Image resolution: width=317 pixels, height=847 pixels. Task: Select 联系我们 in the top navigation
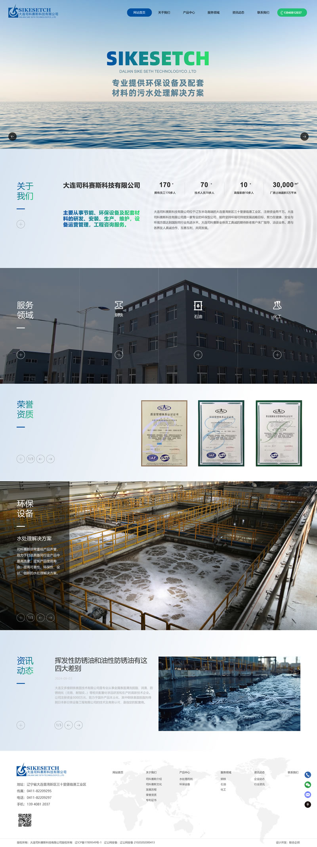pos(263,13)
